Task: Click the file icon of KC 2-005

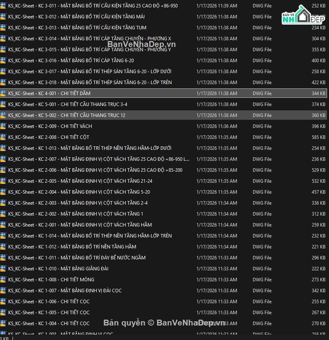Action: click(3, 181)
